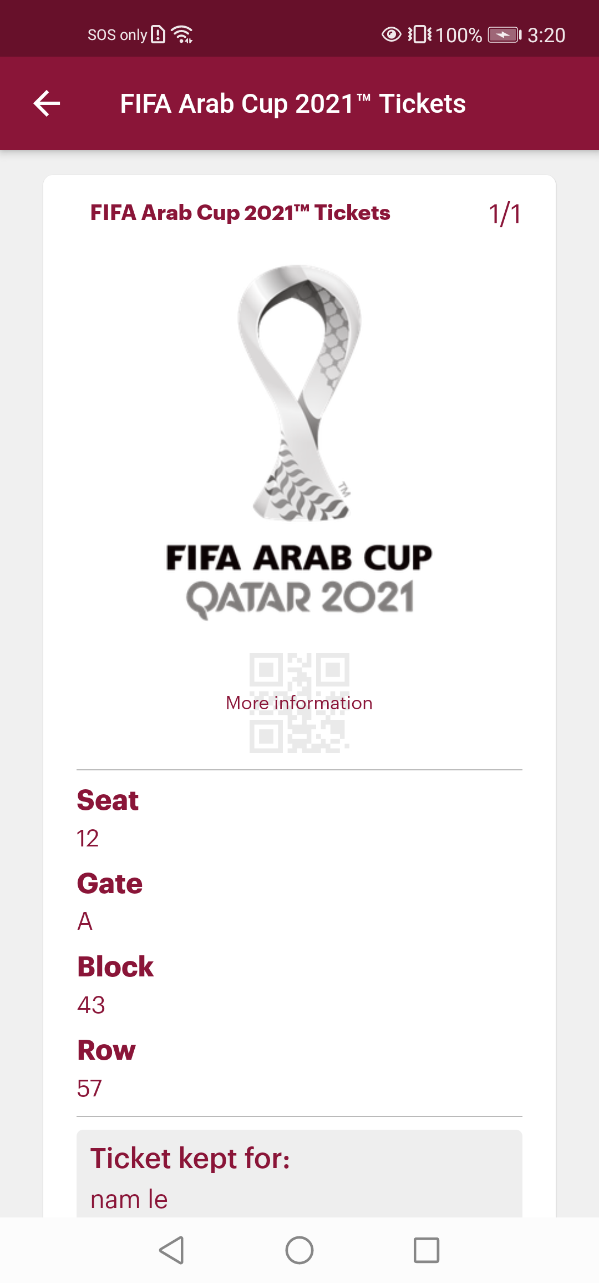Tap the eye comfort status icon
The width and height of the screenshot is (599, 1283).
391,34
